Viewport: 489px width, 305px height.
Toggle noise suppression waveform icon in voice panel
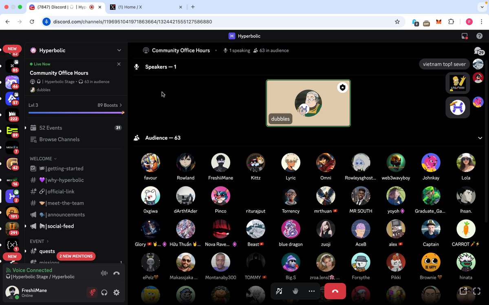[104, 273]
